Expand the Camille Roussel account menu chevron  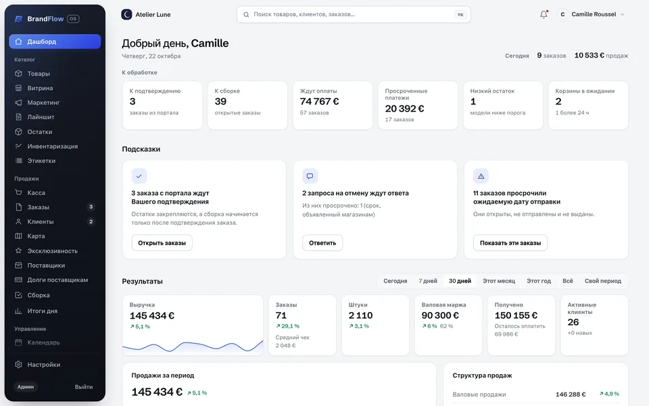coord(622,14)
